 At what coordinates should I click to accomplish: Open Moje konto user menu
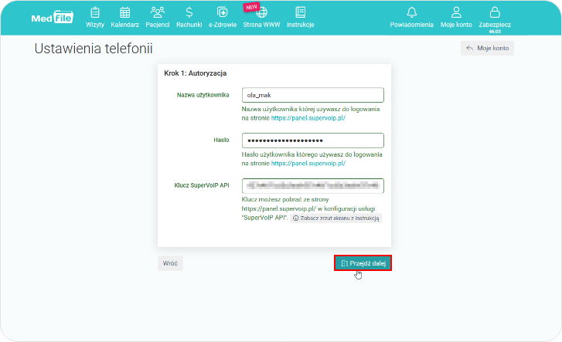click(x=456, y=16)
